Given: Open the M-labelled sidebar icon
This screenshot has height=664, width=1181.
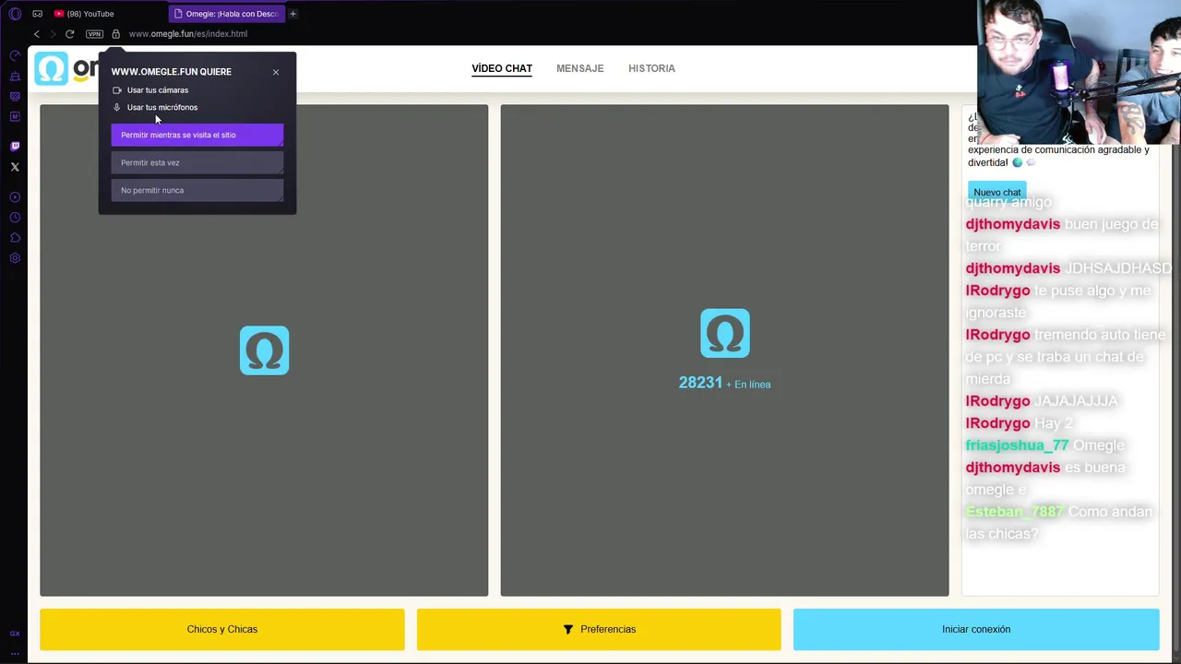Looking at the screenshot, I should click(x=15, y=116).
